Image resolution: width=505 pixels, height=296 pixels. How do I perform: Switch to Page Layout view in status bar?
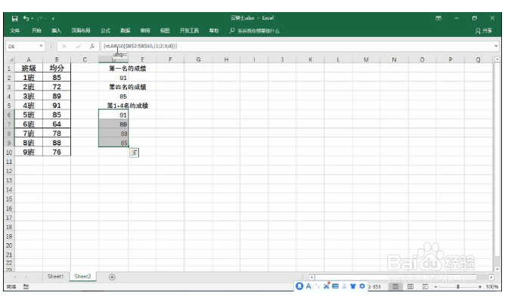click(x=411, y=286)
